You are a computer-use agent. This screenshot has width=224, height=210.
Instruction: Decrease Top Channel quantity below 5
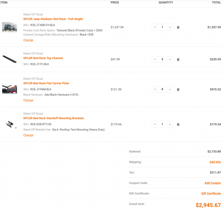click(x=155, y=59)
